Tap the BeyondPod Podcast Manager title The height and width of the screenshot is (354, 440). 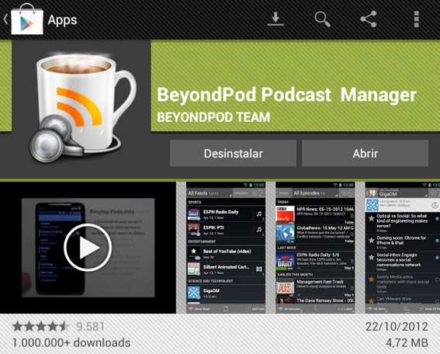point(286,95)
